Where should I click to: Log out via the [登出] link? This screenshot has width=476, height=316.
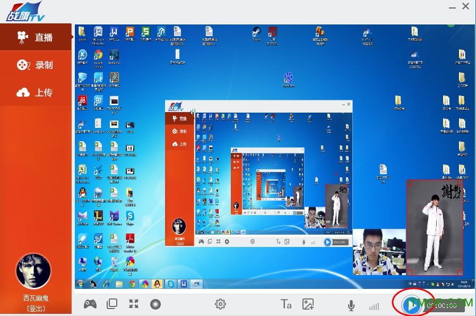tap(36, 309)
